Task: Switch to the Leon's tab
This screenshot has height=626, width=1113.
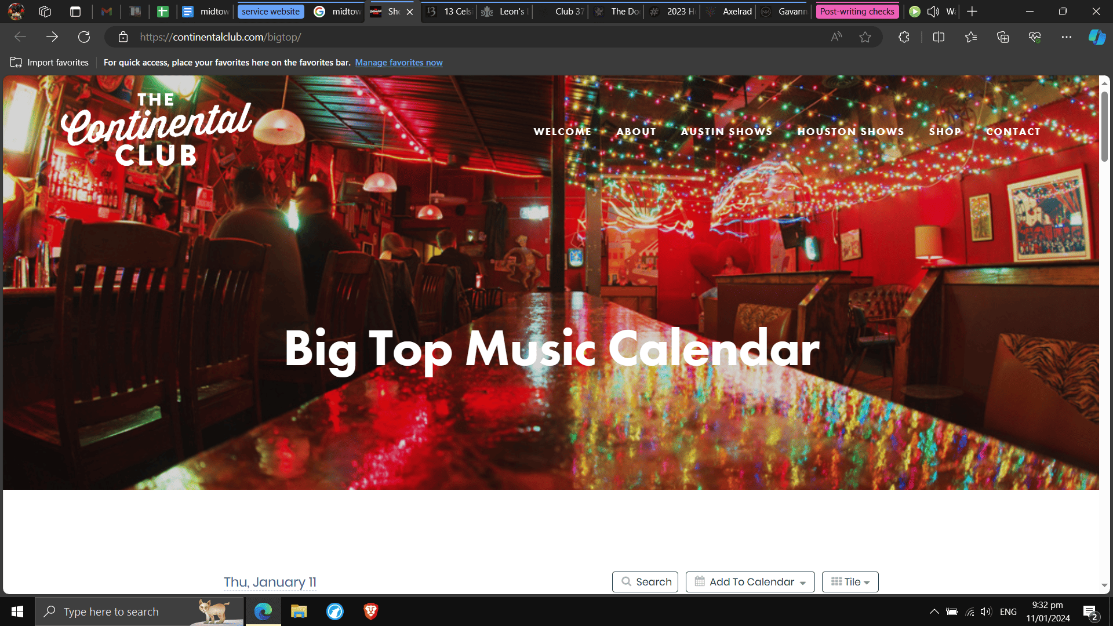Action: [505, 12]
